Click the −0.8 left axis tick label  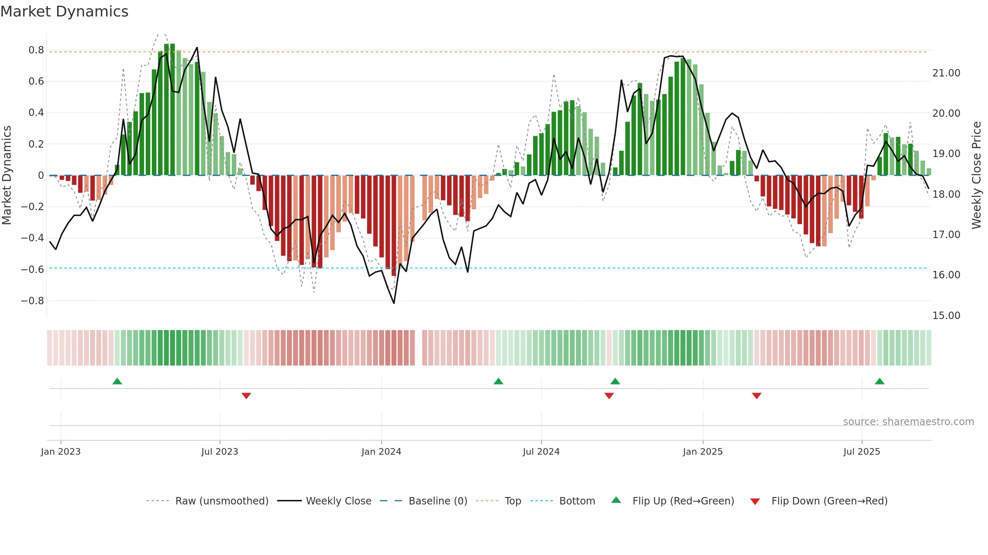coord(33,301)
